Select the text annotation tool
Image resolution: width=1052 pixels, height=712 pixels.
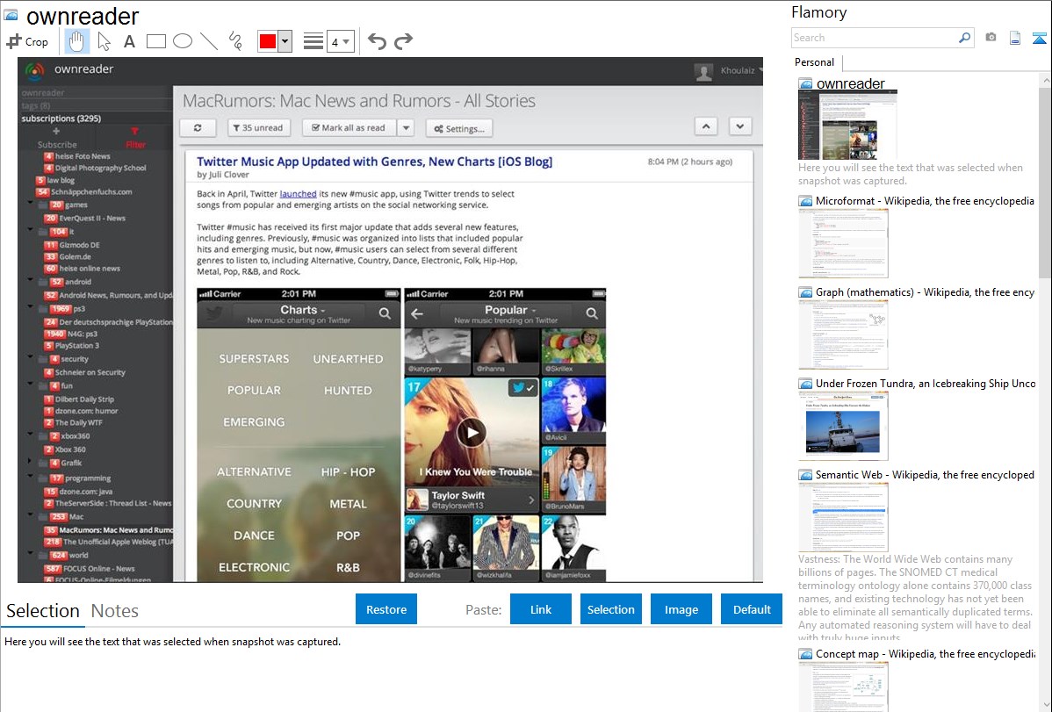129,41
